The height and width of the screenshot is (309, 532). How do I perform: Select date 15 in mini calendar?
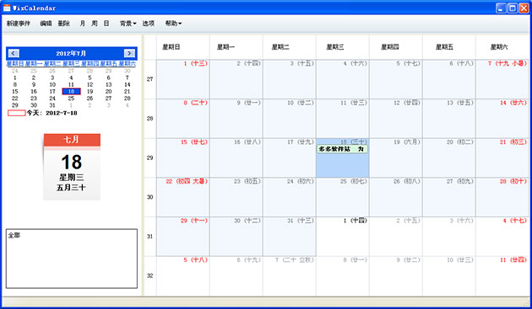click(x=15, y=92)
